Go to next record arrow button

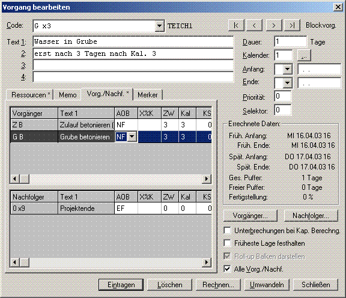[x=274, y=25]
